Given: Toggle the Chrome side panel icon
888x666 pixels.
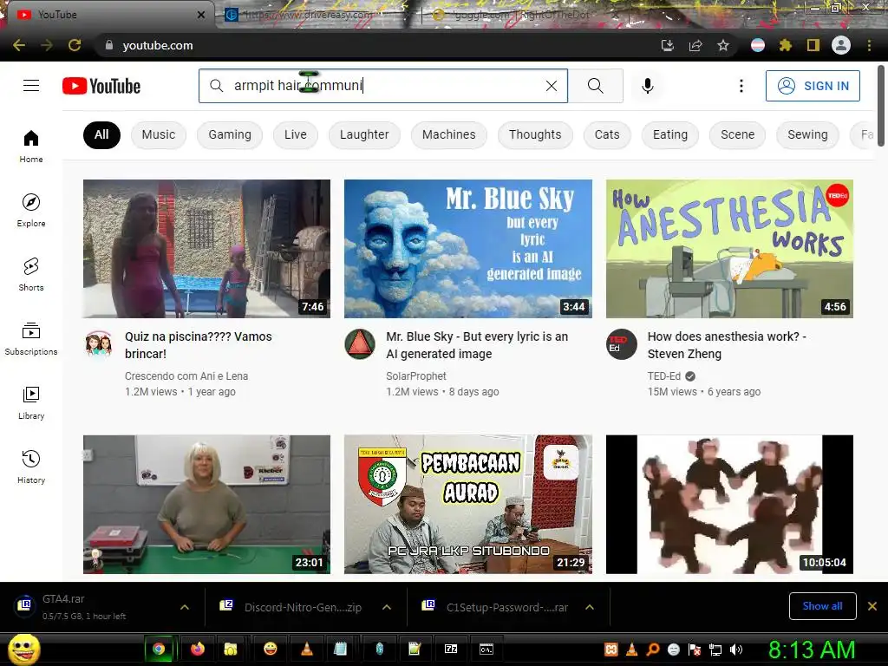Looking at the screenshot, I should tap(813, 45).
